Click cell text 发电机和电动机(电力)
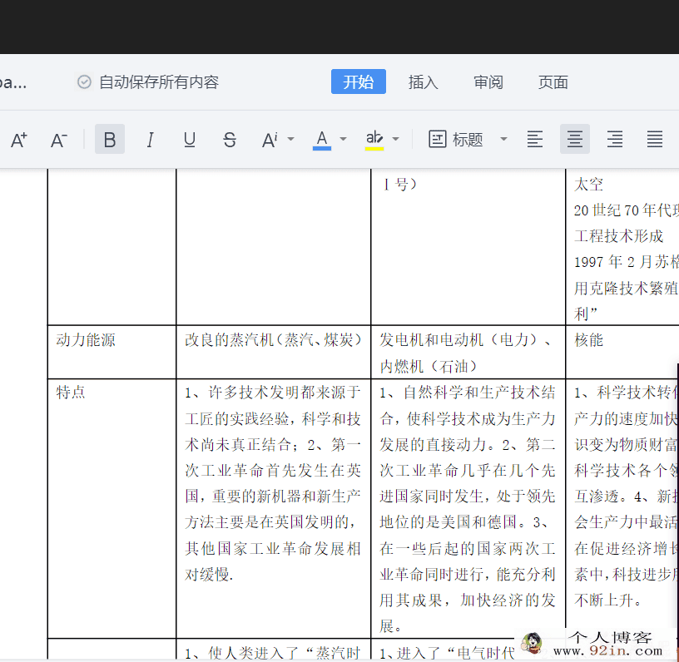The image size is (679, 662). [458, 339]
